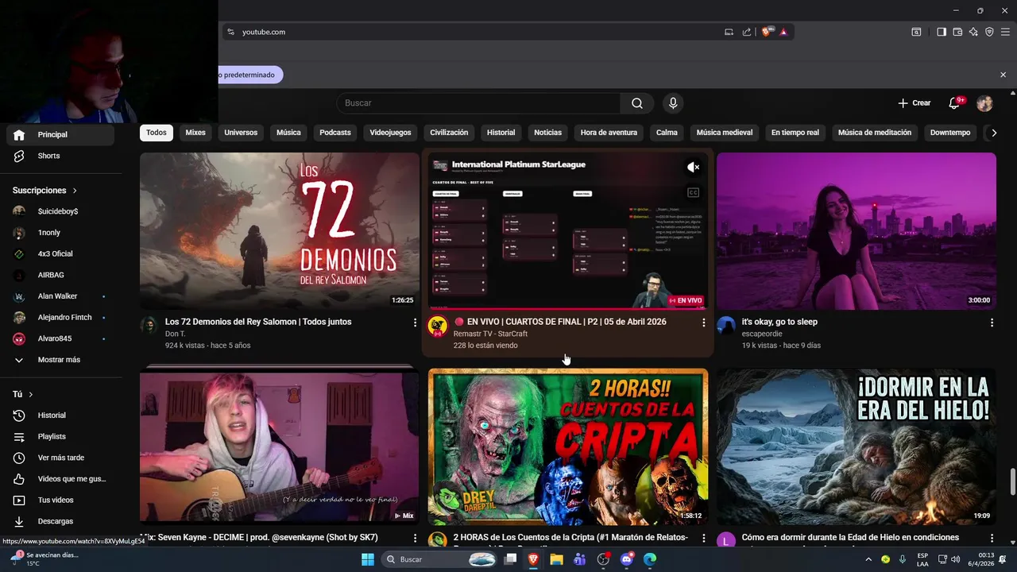Open File Explorer from the taskbar
Viewport: 1017px width, 572px height.
(556, 559)
